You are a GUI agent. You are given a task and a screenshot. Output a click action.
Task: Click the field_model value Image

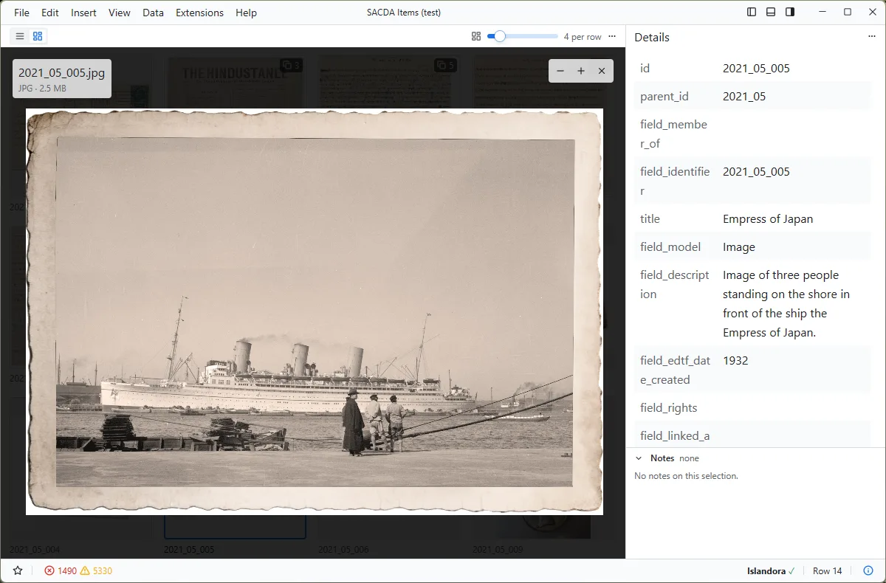[x=739, y=247]
